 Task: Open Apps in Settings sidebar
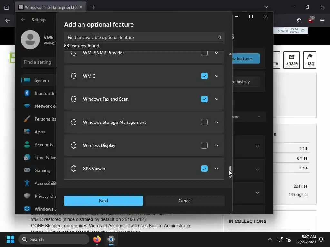[39, 132]
